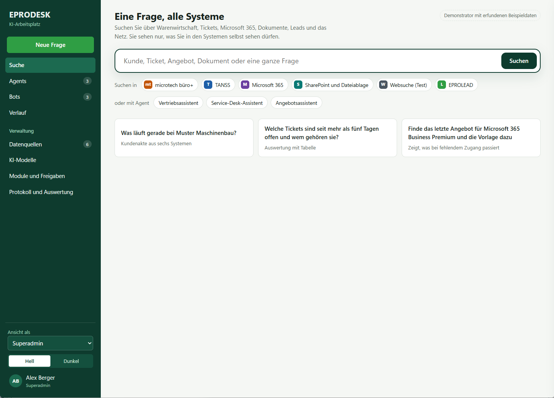
Task: Click the AB user avatar
Action: (x=16, y=381)
